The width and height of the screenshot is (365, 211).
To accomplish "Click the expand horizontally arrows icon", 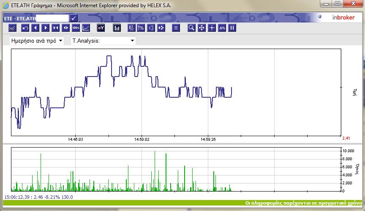I will click(x=66, y=28).
